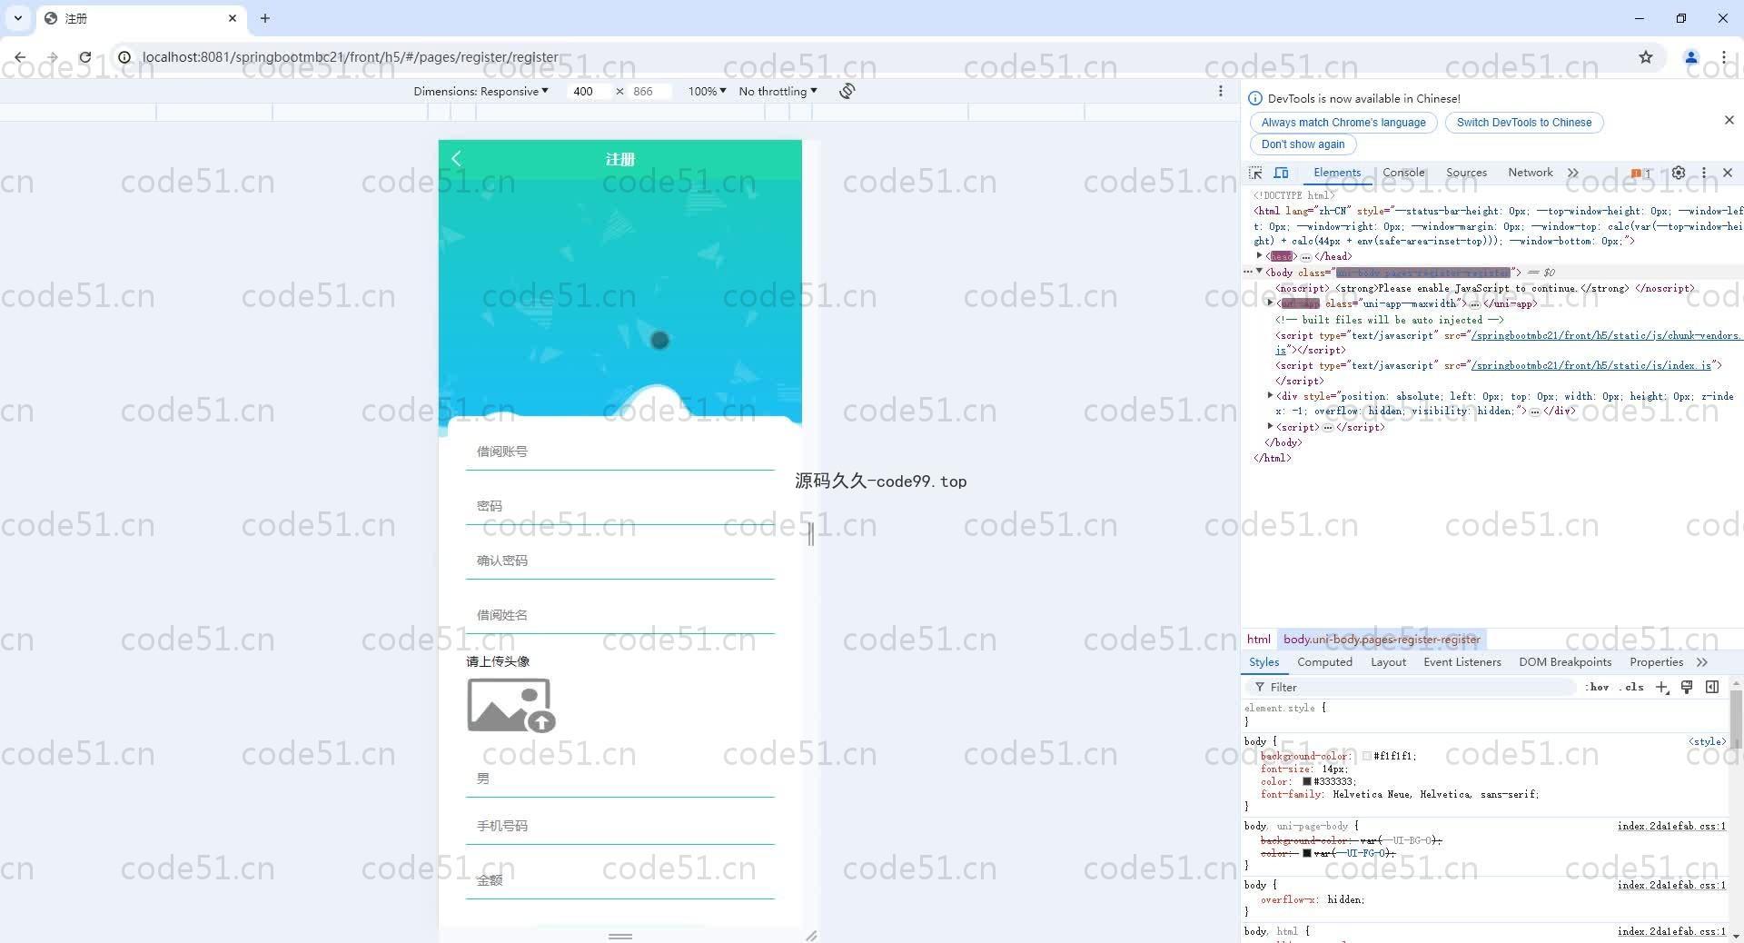Open index.2da1efab.css:1 link beside uni-page-body rule
Viewport: 1744px width, 943px height.
[1671, 826]
